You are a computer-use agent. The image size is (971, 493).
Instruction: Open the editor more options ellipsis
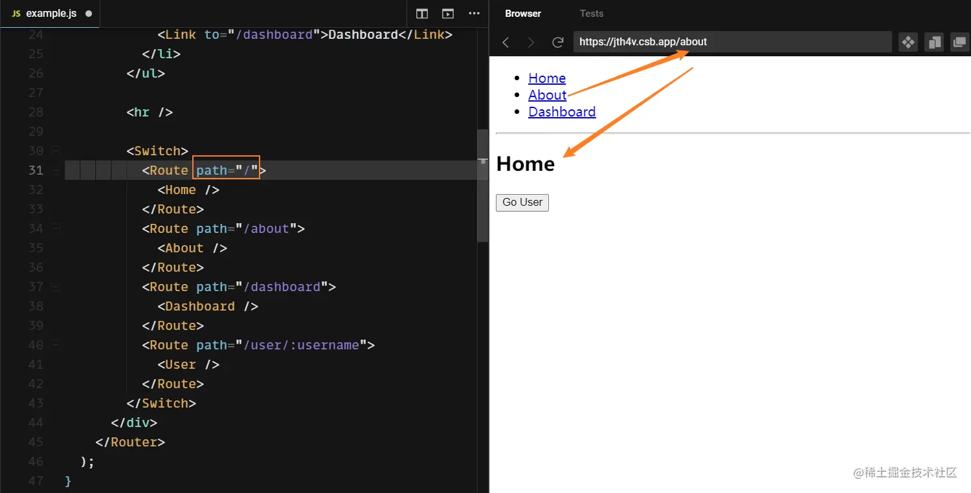coord(474,14)
